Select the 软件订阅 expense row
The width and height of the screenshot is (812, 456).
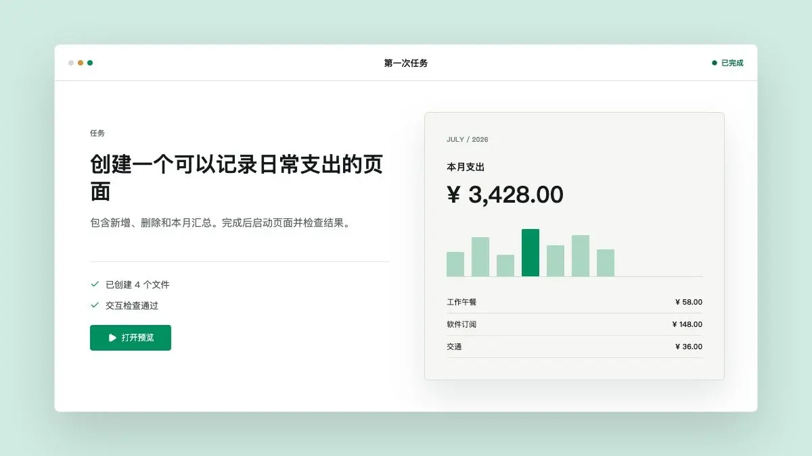(574, 324)
